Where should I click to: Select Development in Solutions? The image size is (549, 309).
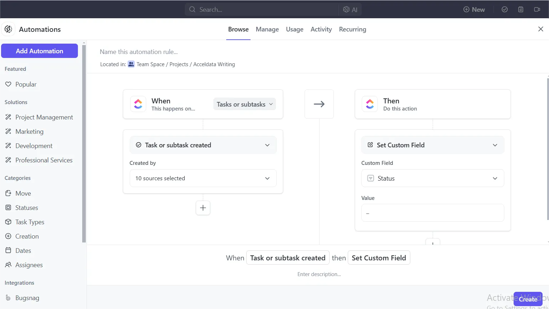coord(34,146)
